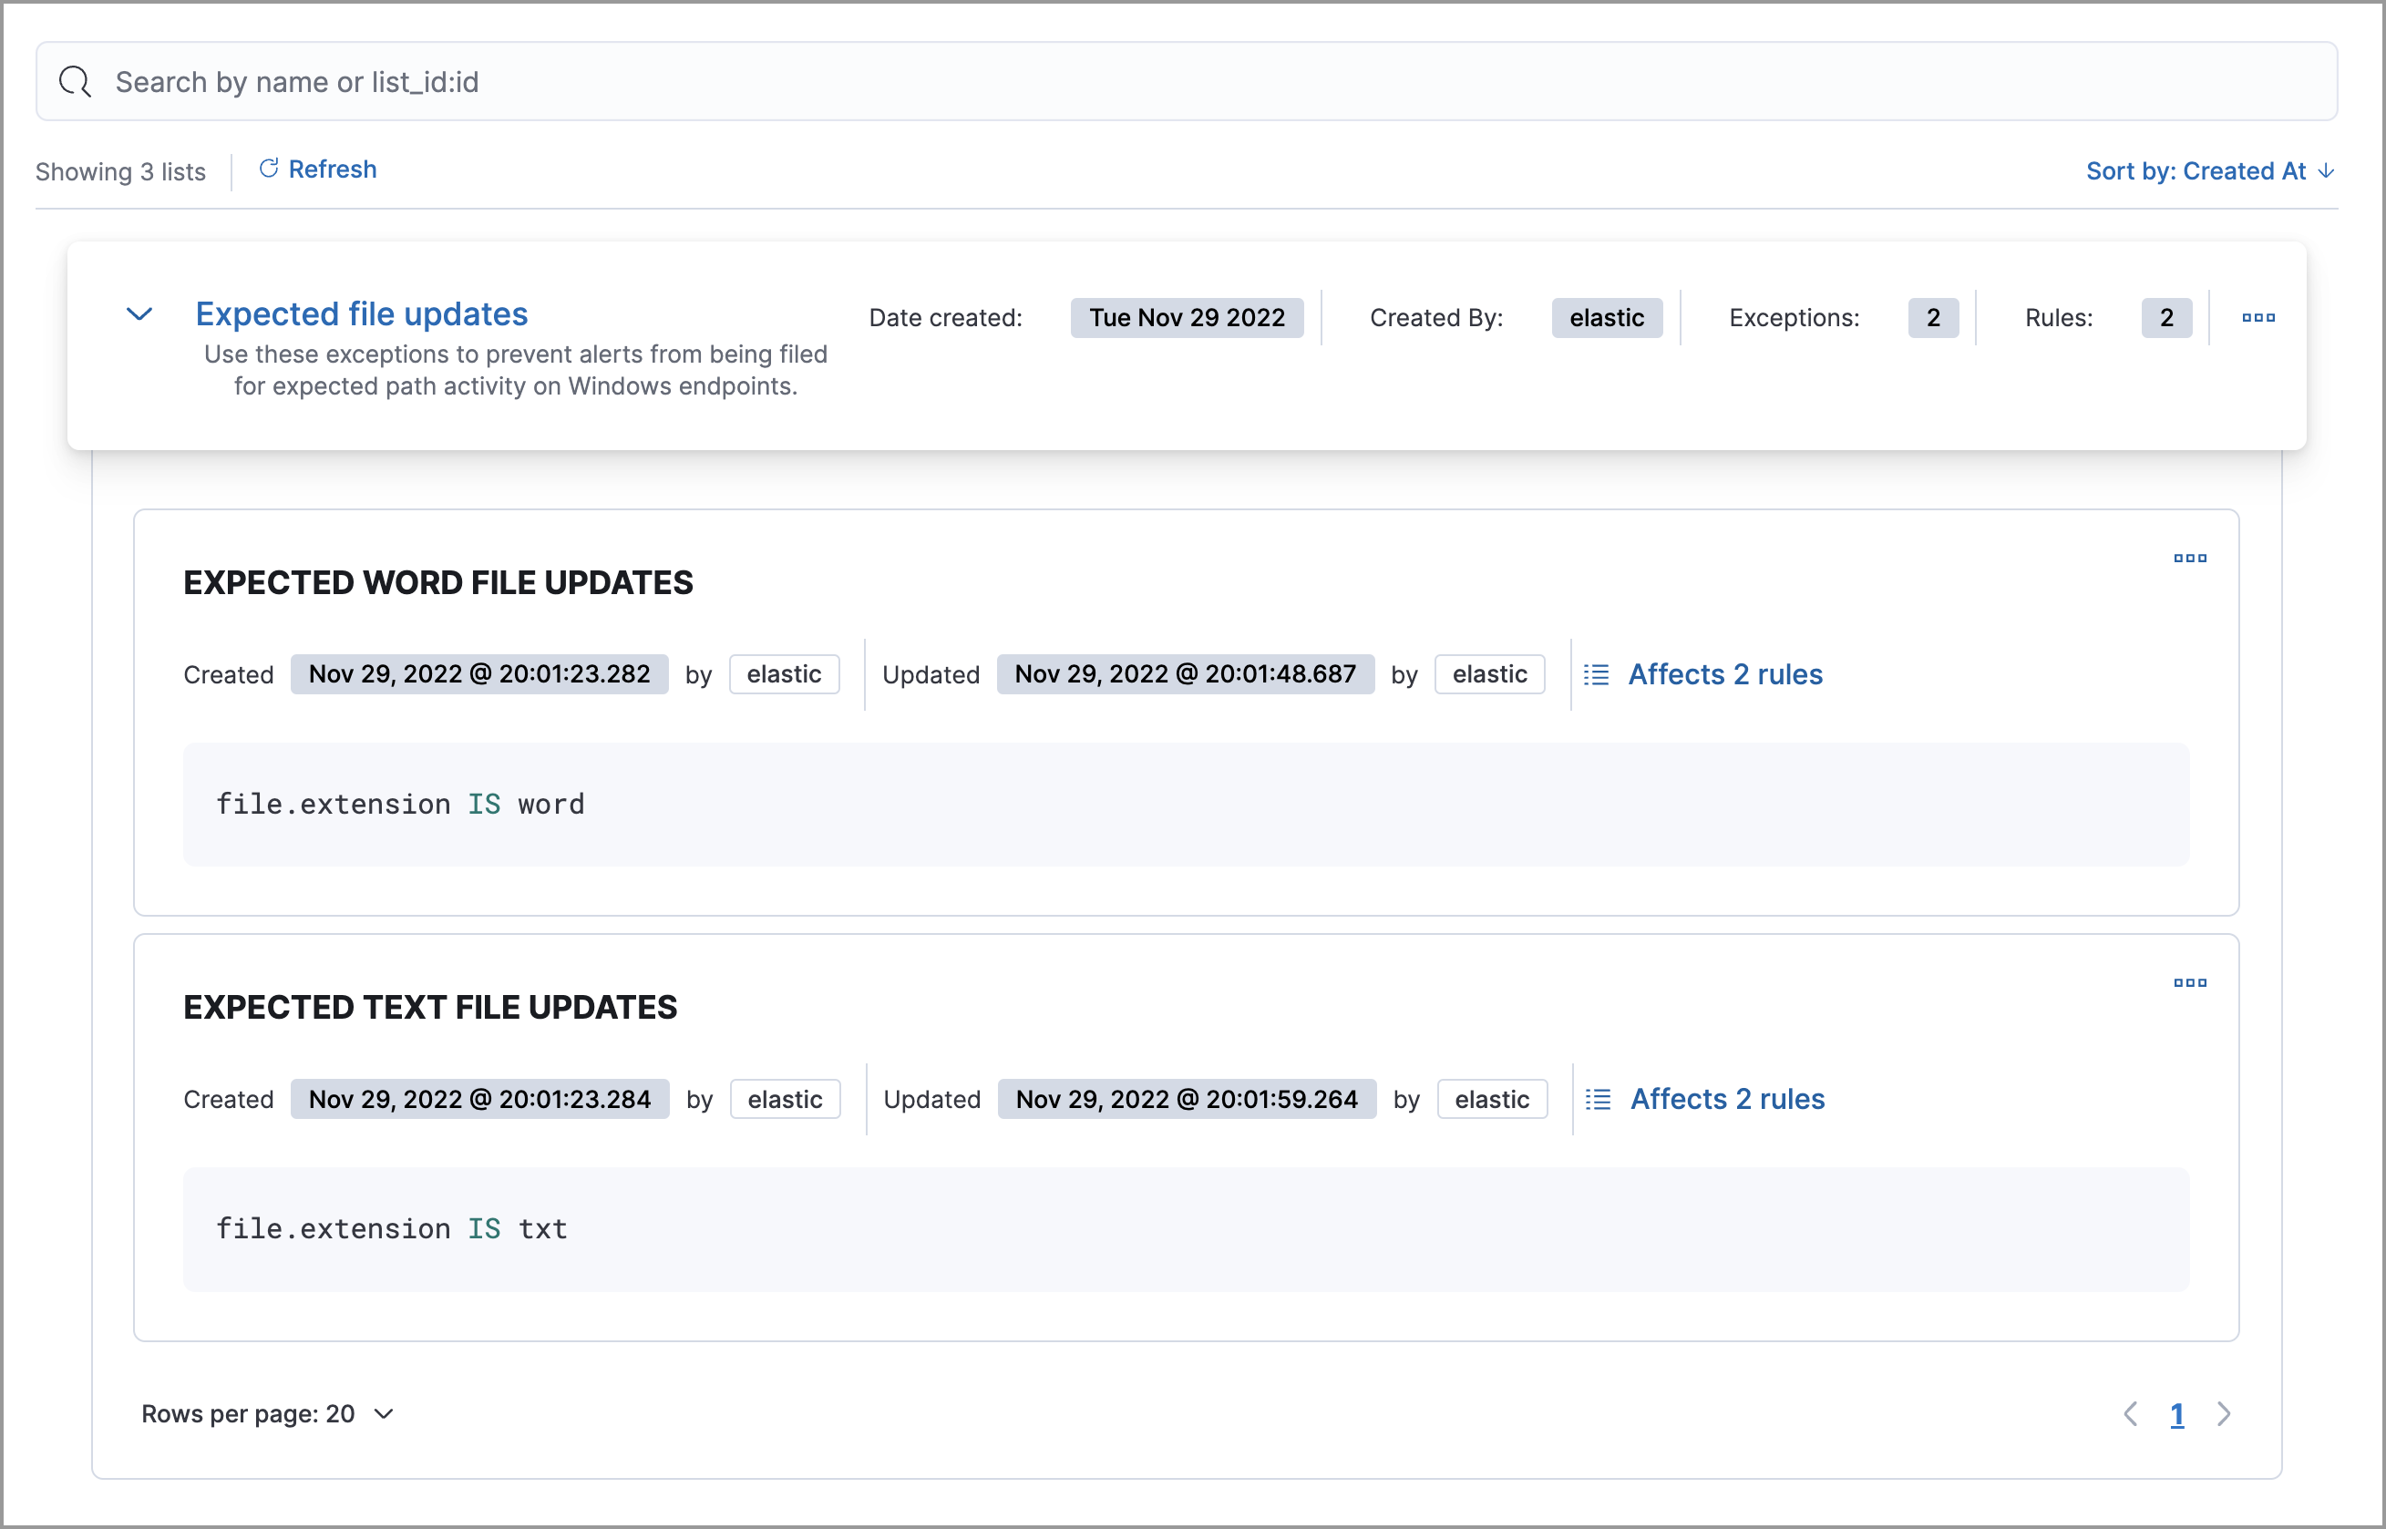
Task: Select page 1 in the pagination
Action: [2177, 1414]
